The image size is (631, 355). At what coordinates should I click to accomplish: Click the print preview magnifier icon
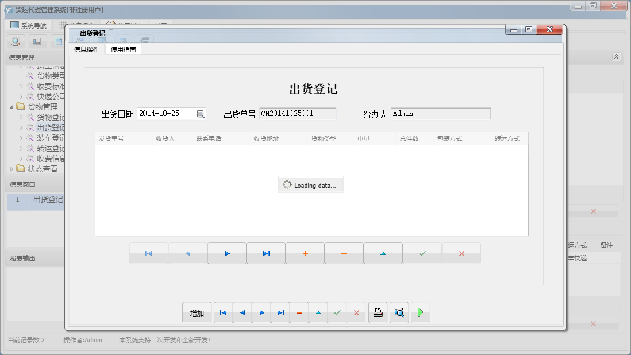[x=399, y=312]
